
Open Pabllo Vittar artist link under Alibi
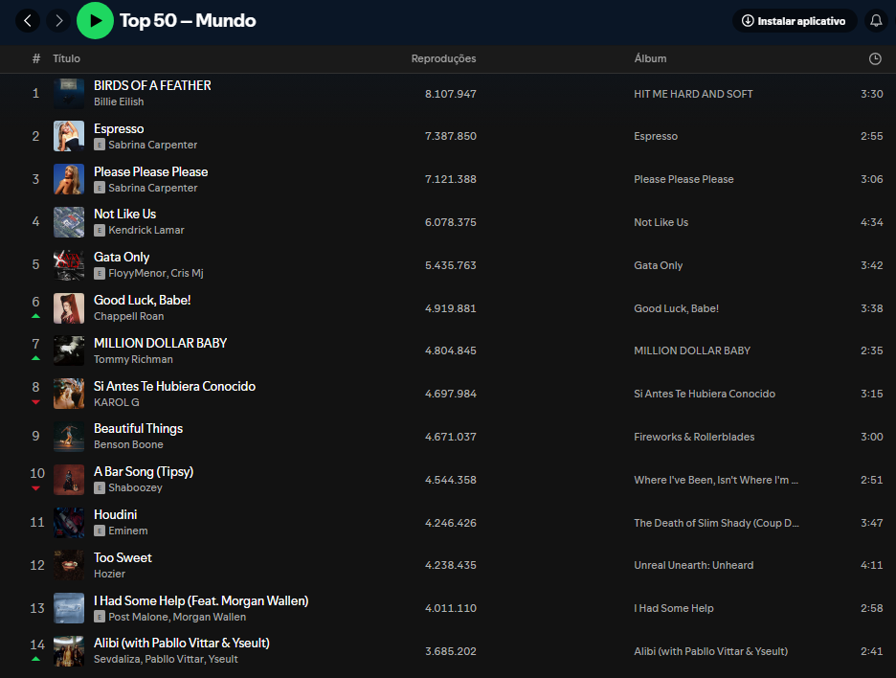(x=175, y=660)
